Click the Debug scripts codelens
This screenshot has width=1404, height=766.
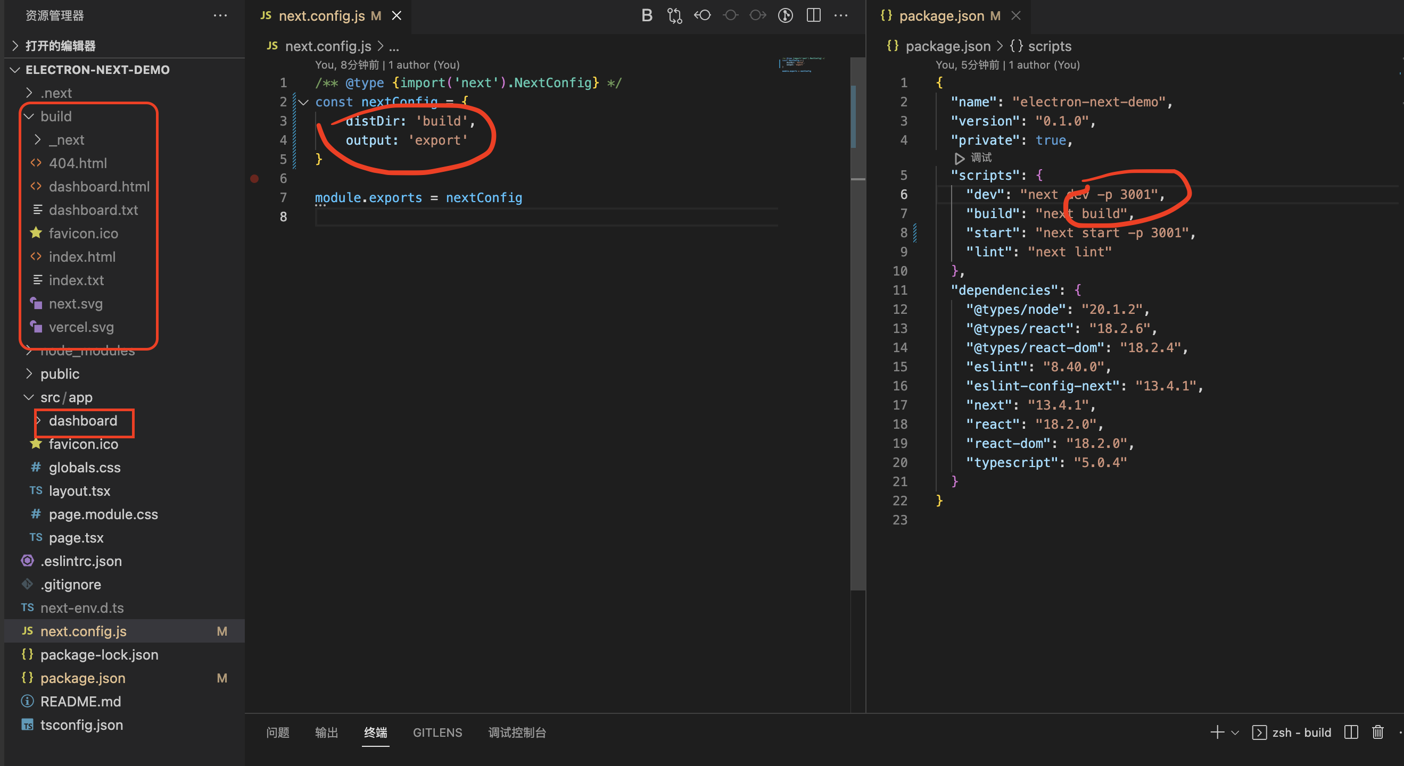coord(973,157)
